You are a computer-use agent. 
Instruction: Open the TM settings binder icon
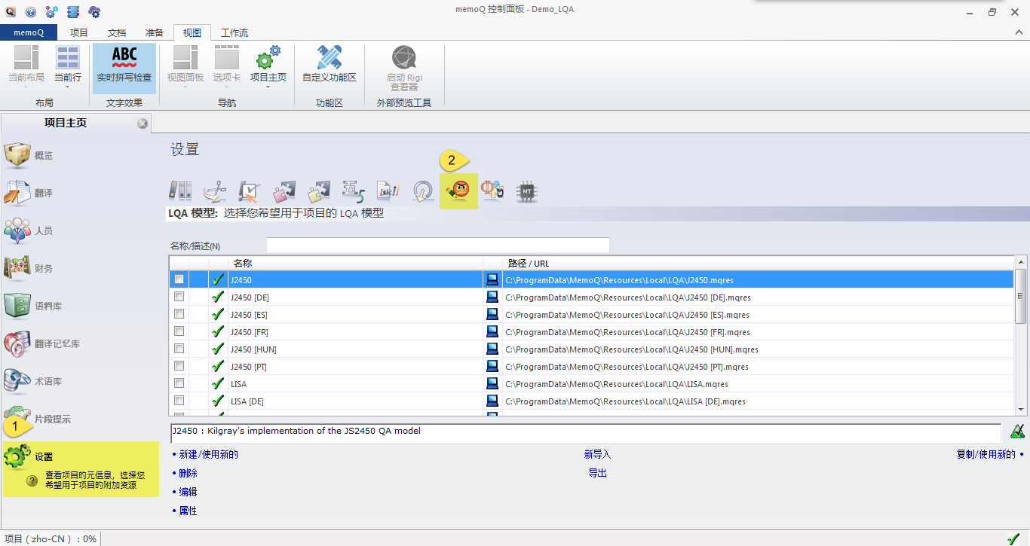pos(179,191)
